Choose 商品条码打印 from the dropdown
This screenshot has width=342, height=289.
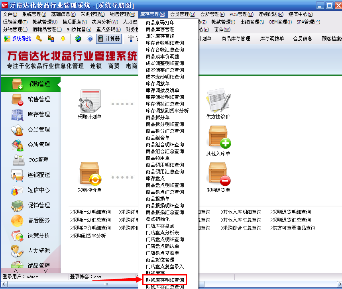coord(160,22)
